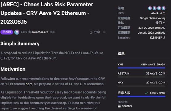Click the Single choice voting value
Image resolution: width=171 pixels, height=111 pixels.
[x=153, y=18]
